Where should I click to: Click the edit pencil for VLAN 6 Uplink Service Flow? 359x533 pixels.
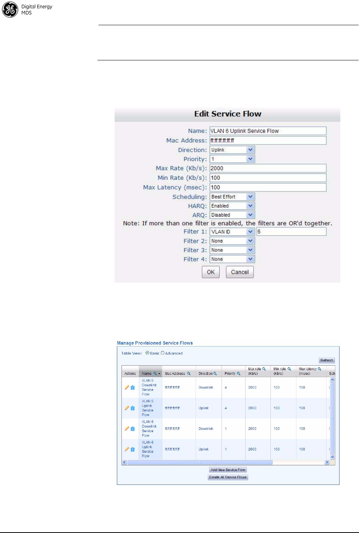coord(127,449)
